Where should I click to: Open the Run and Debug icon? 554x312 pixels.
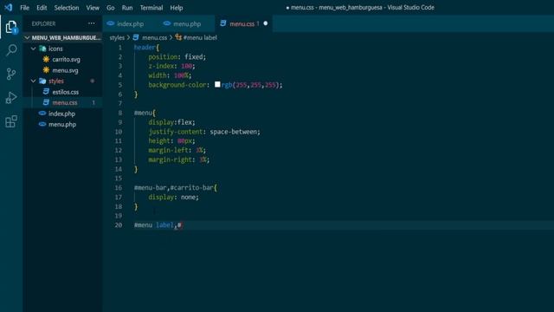point(11,98)
